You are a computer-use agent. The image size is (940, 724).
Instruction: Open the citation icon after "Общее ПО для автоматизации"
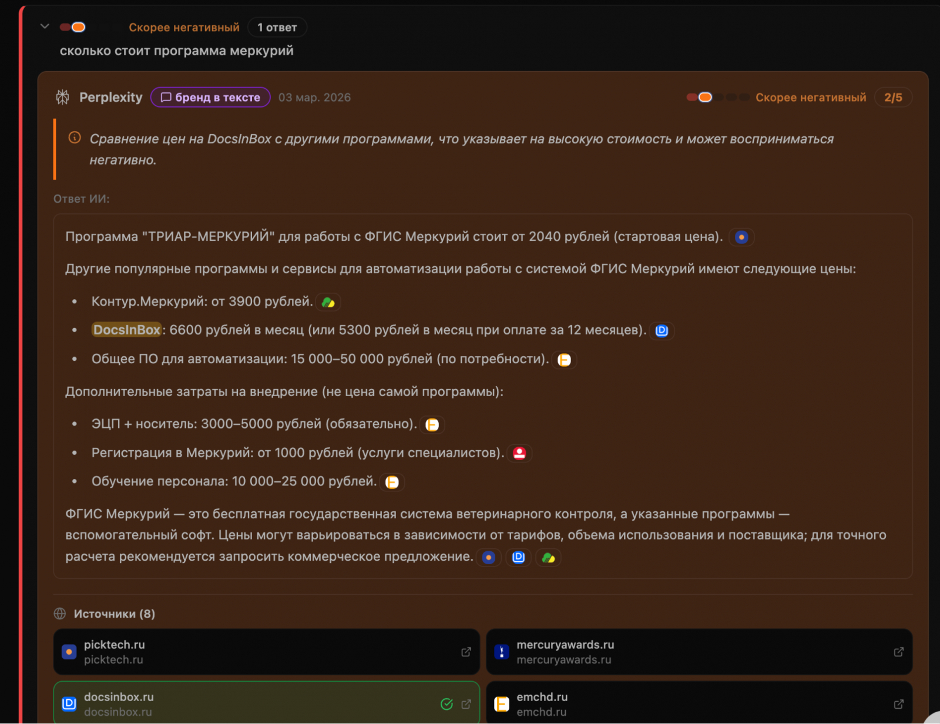tap(564, 360)
